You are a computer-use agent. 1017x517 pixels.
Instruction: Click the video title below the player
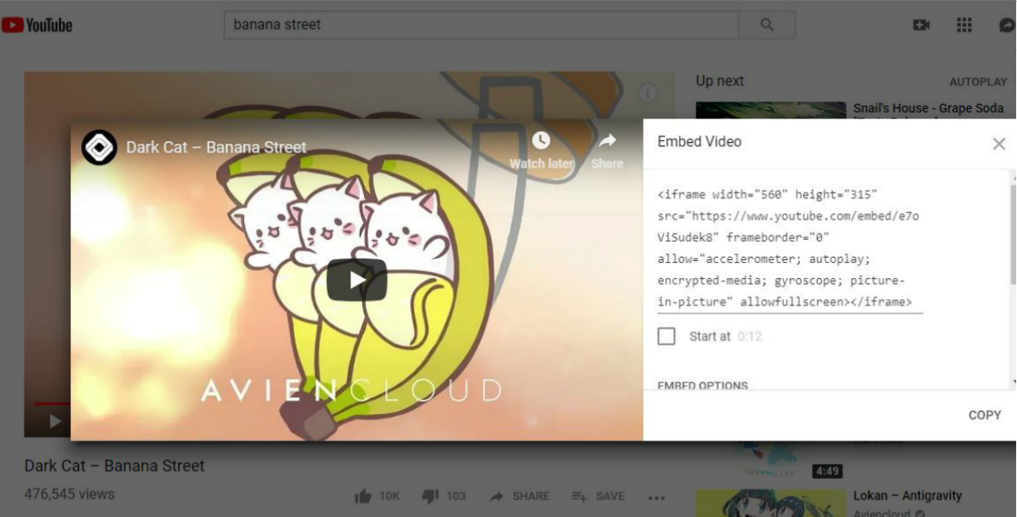tap(114, 465)
